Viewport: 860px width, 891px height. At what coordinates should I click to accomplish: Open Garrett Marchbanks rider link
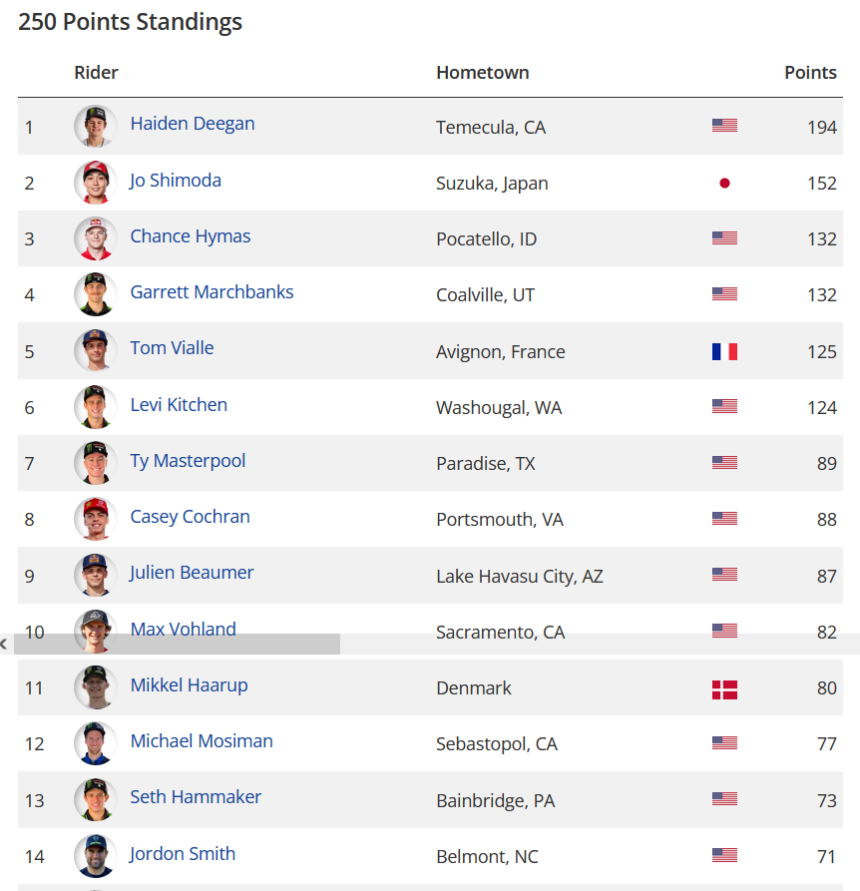(x=212, y=291)
